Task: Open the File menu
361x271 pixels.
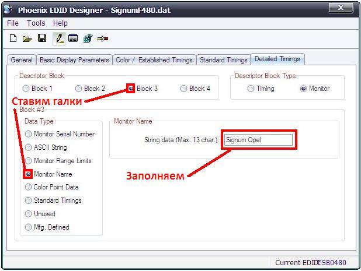Action: [x=13, y=23]
